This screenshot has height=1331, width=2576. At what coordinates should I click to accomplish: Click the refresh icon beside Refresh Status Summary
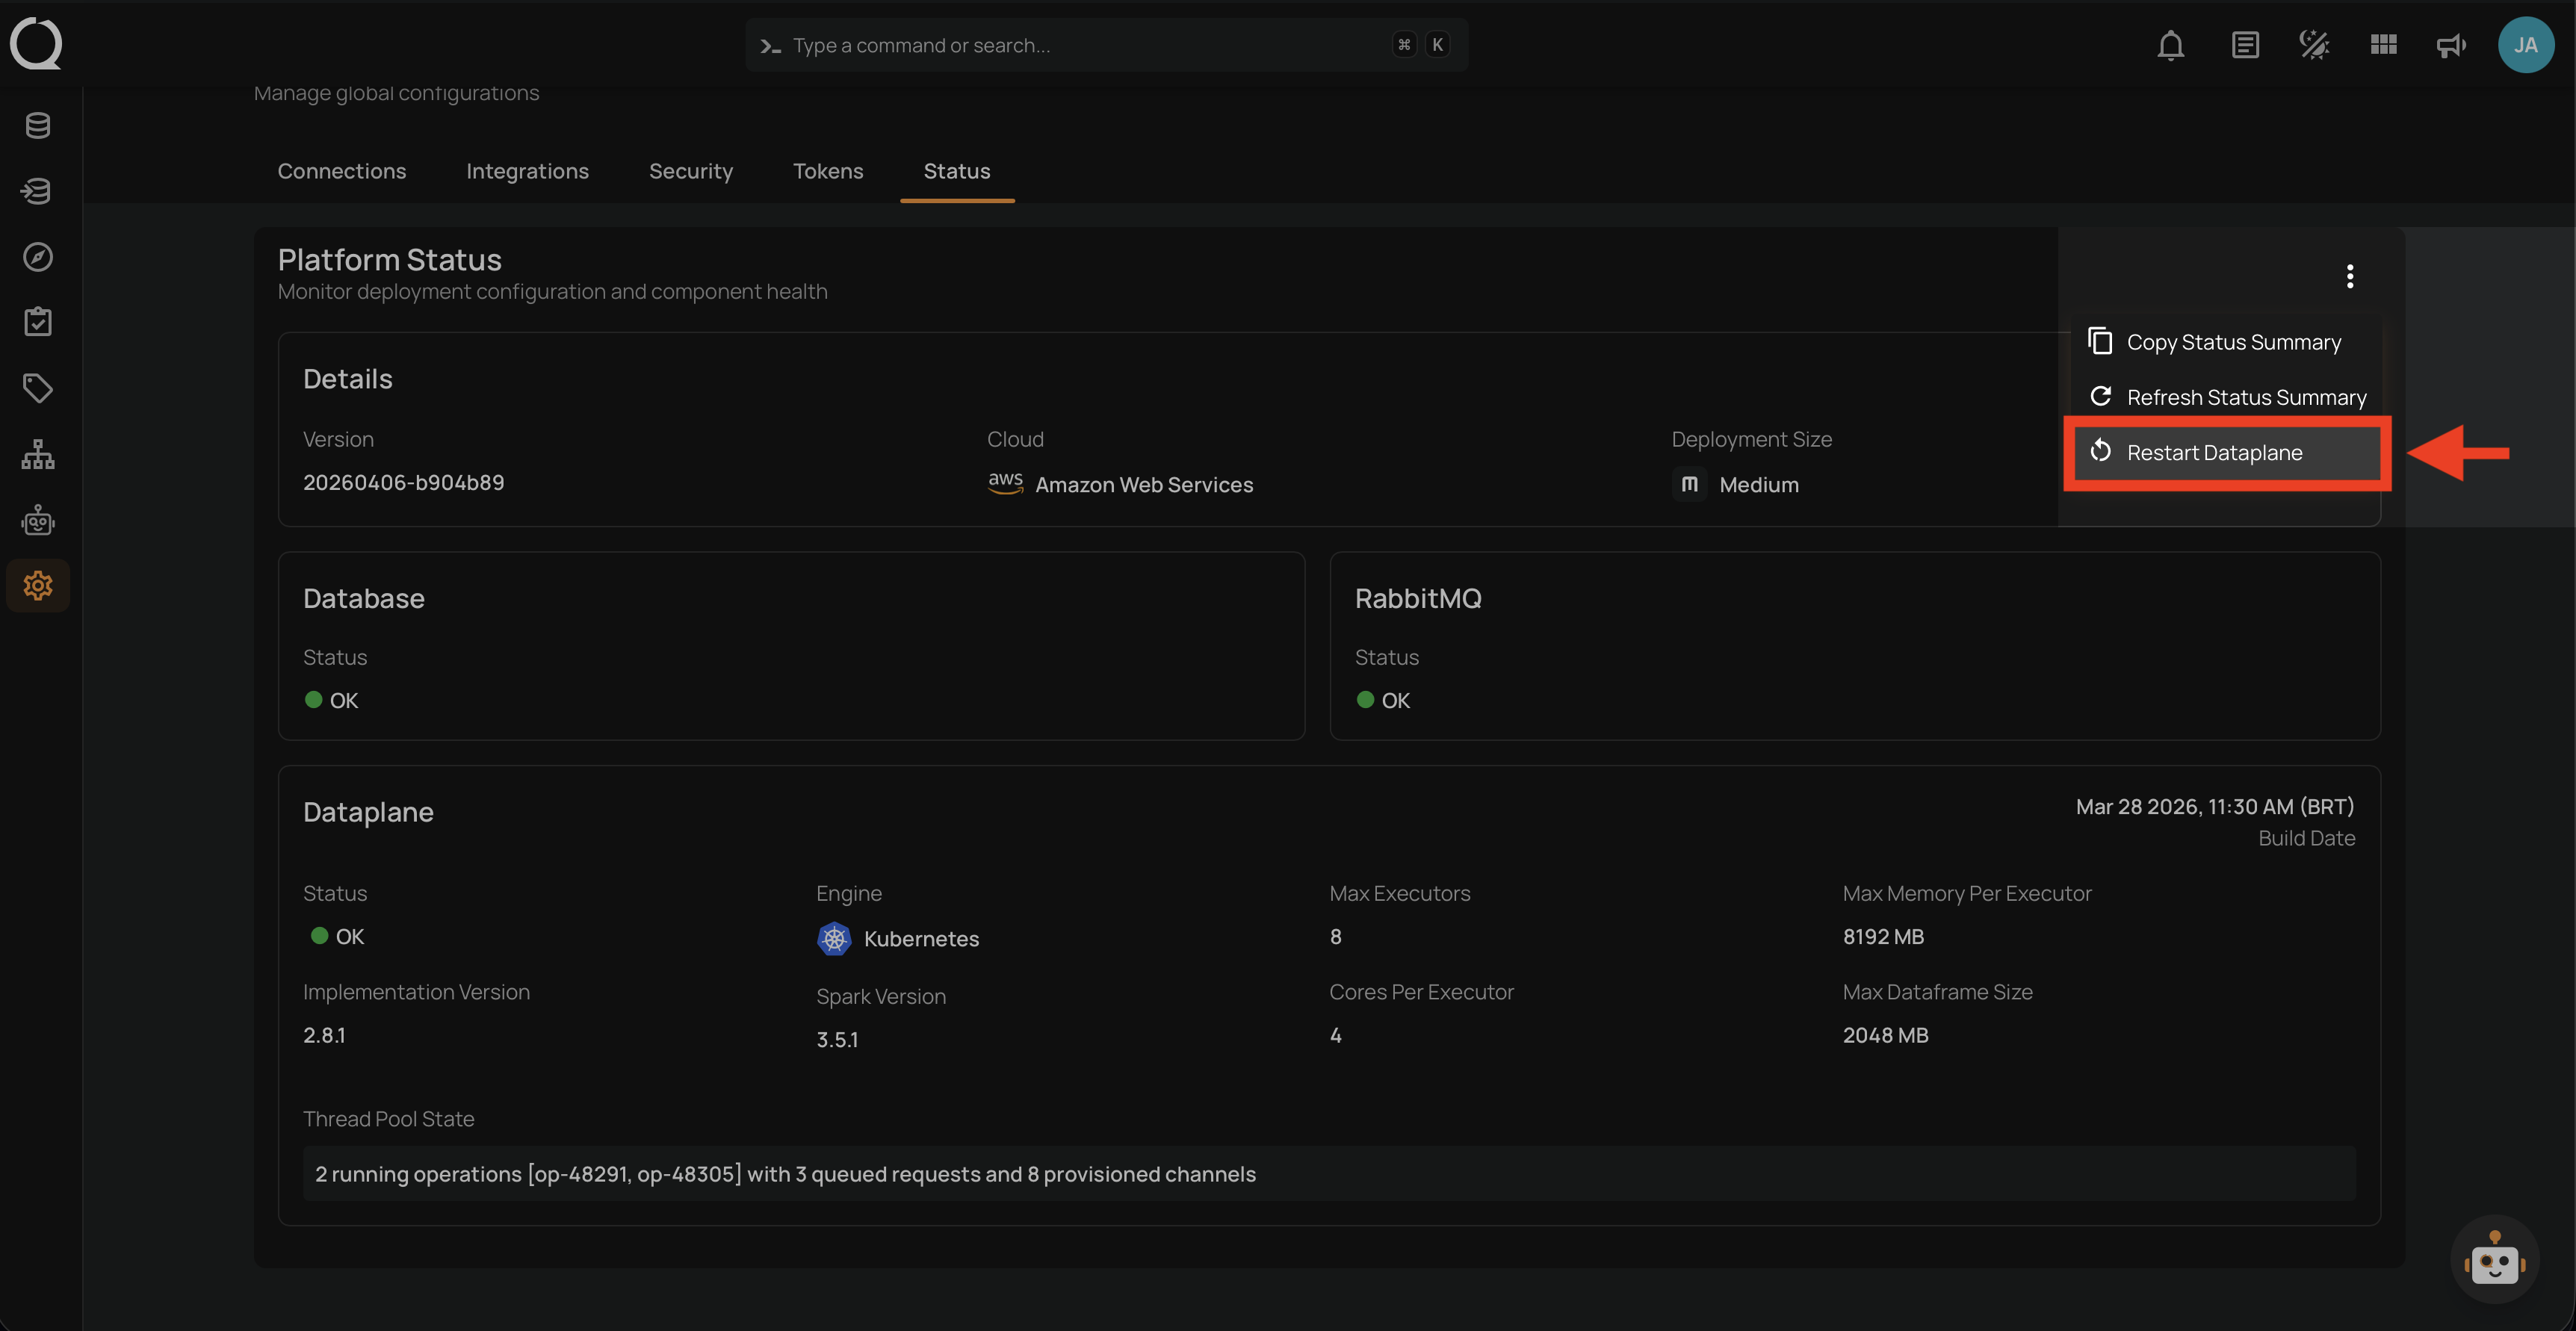tap(2101, 397)
